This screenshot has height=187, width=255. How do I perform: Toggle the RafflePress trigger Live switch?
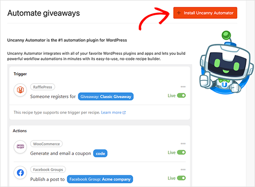[x=181, y=96]
